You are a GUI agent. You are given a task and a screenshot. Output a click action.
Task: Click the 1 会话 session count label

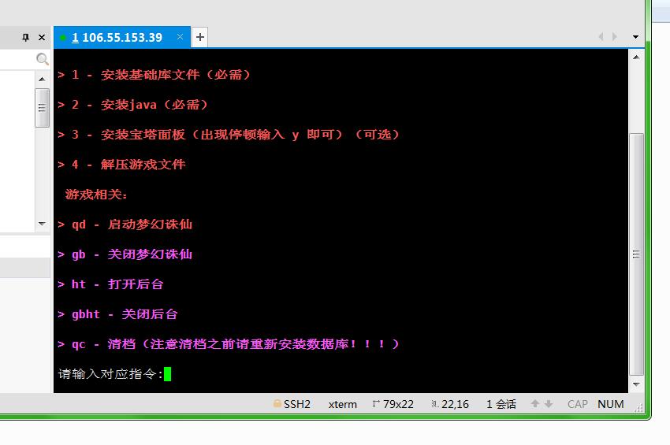coord(501,404)
